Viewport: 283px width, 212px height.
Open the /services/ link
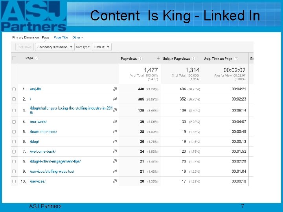(x=38, y=181)
